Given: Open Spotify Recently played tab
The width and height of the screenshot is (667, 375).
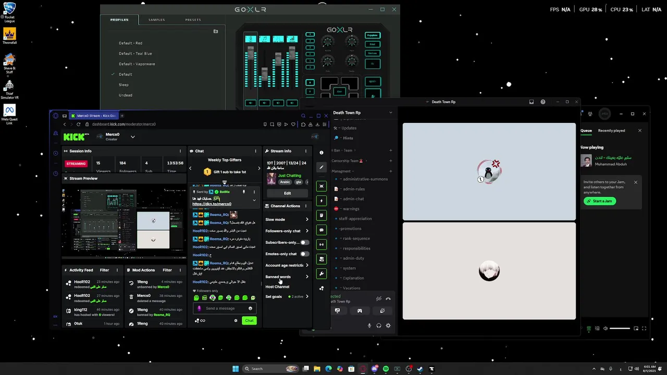Looking at the screenshot, I should click(x=611, y=131).
